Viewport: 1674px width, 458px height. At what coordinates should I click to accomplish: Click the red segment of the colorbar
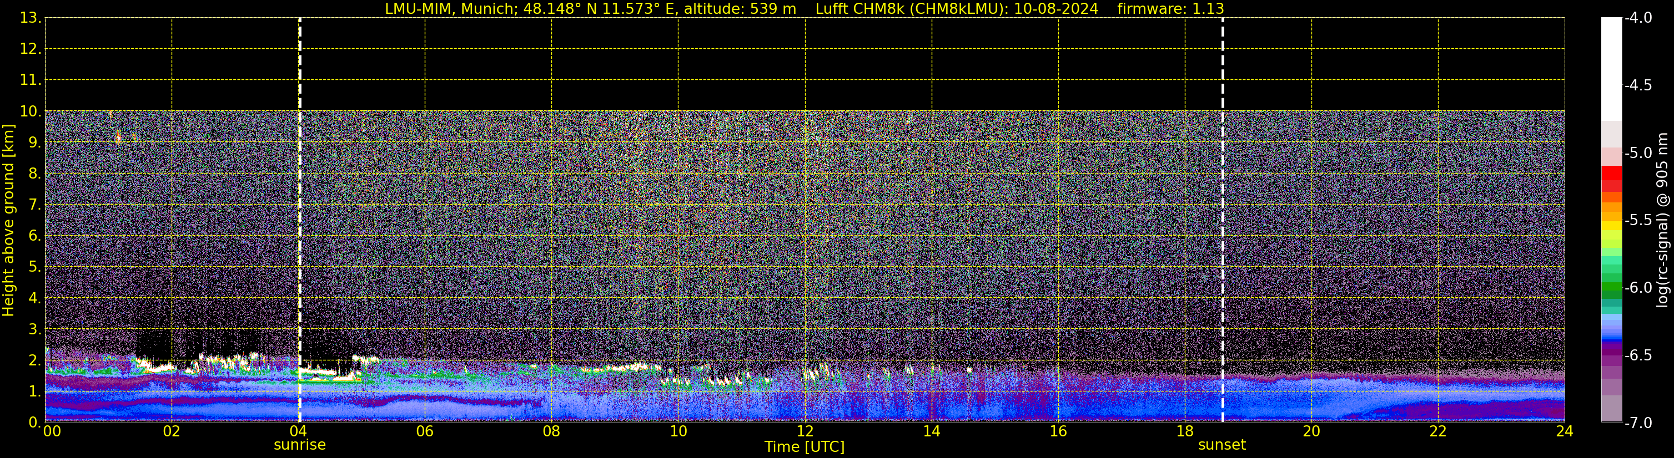pyautogui.click(x=1611, y=173)
